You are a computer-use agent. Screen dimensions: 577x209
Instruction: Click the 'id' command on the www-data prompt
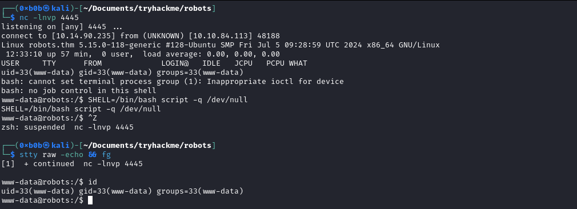coord(93,182)
